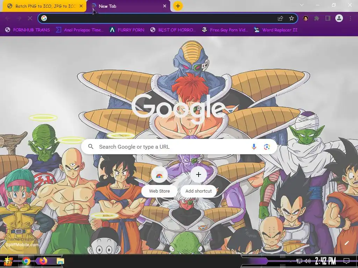Open the notification center icon
Screen dimensions: 358x268
tap(346, 261)
